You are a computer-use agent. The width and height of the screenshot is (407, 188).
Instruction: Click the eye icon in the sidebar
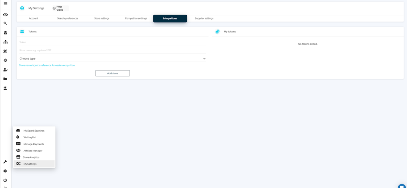(x=5, y=15)
